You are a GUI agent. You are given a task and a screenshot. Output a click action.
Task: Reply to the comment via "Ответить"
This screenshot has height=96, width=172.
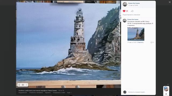click(140, 42)
